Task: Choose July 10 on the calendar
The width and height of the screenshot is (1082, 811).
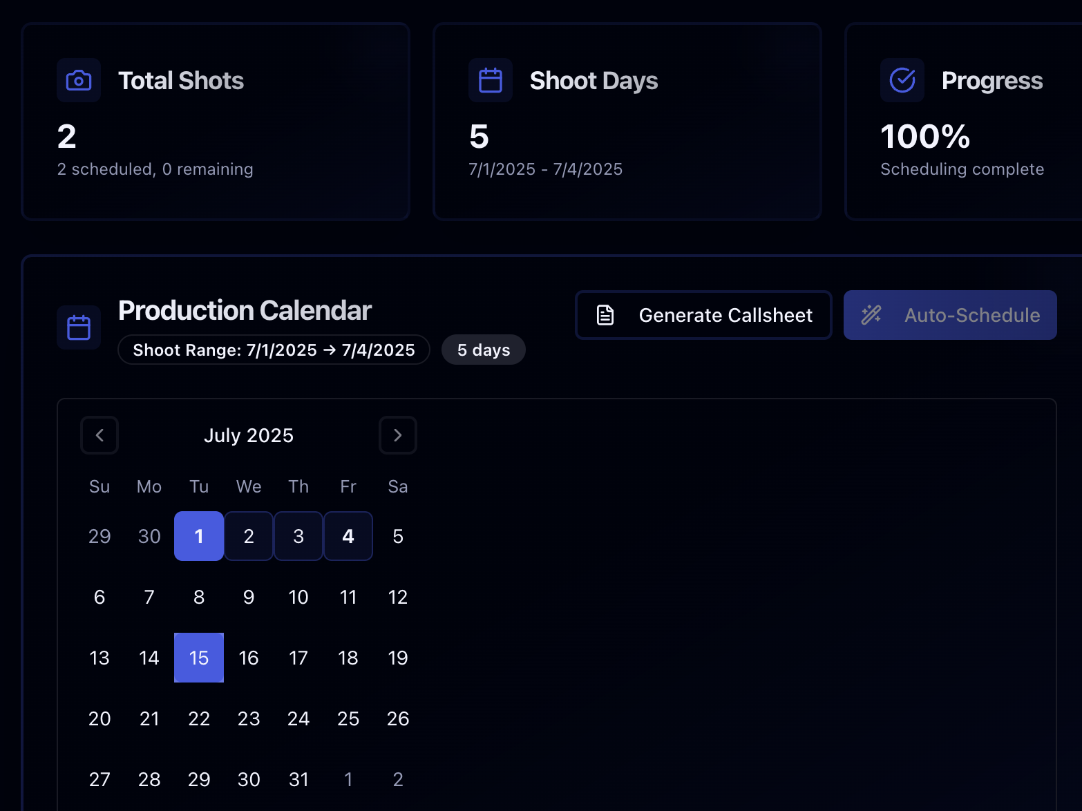Action: pos(298,597)
